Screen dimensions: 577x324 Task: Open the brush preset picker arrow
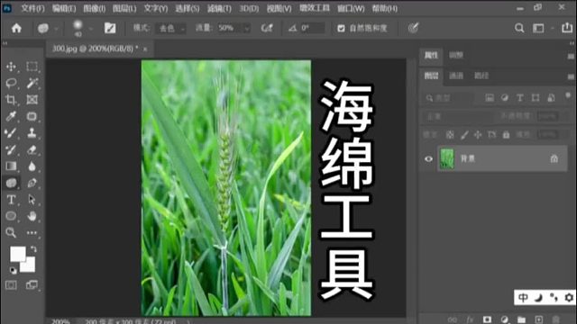point(90,28)
